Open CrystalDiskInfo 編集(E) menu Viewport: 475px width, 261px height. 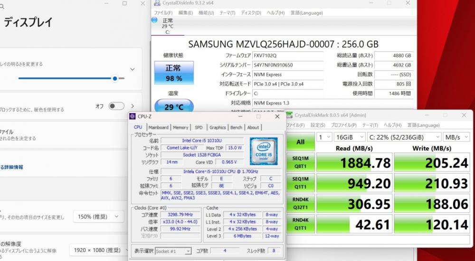185,13
